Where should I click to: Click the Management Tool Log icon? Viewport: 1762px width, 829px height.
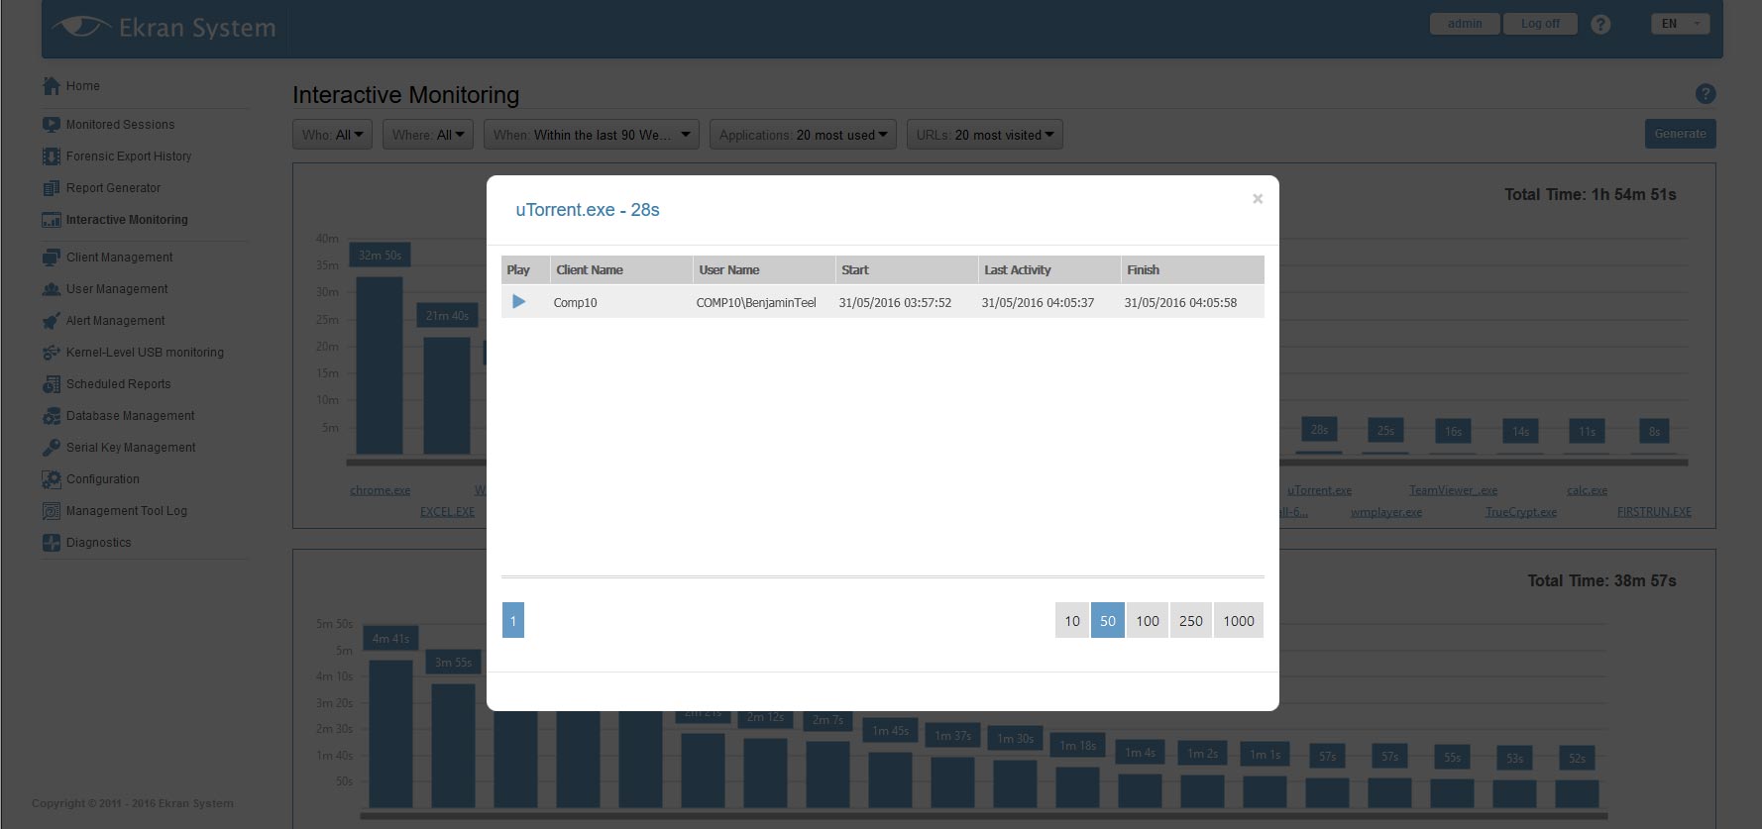(52, 511)
